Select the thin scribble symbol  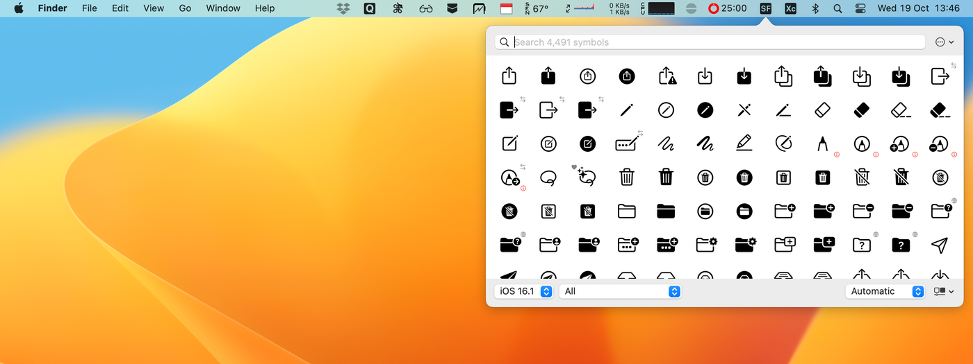[666, 144]
